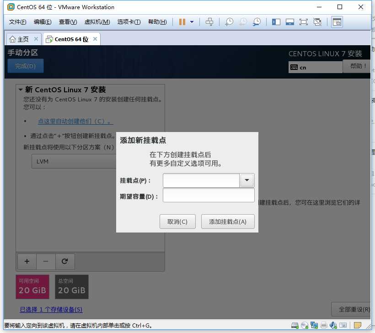Click the printer status icon
Viewport: 375px width, 333px height.
pyautogui.click(x=324, y=325)
